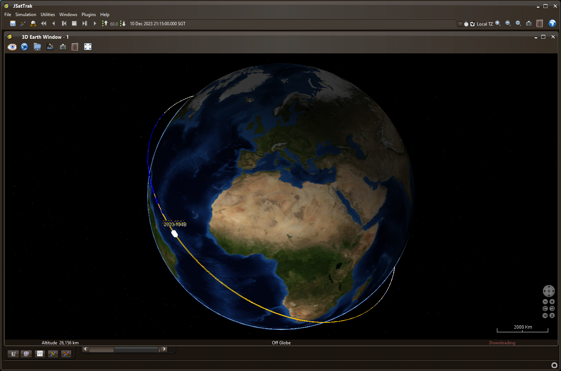
Task: Click the lower-right globe view control
Action: point(552,315)
